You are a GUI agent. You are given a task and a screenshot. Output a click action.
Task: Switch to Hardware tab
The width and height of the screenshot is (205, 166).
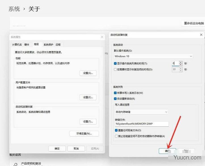coord(27,45)
